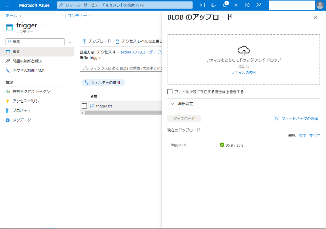Close the BLOB upload panel
Screen dimensions: 326x229
click(315, 17)
